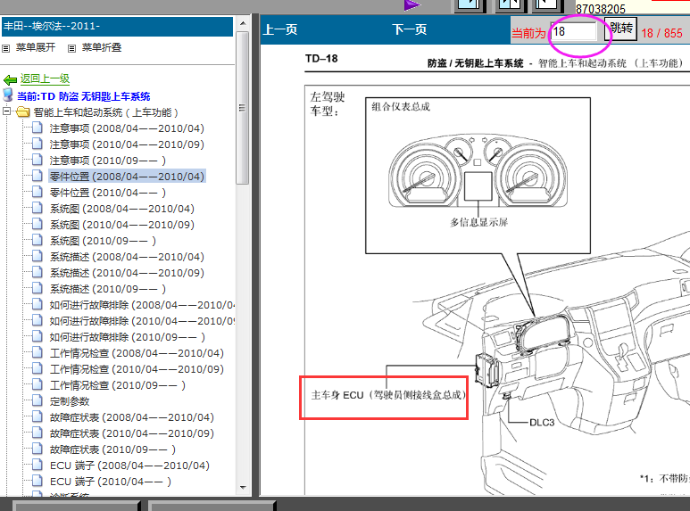Click the 多信息显示屏 label in diagram
The image size is (690, 511).
(x=478, y=222)
